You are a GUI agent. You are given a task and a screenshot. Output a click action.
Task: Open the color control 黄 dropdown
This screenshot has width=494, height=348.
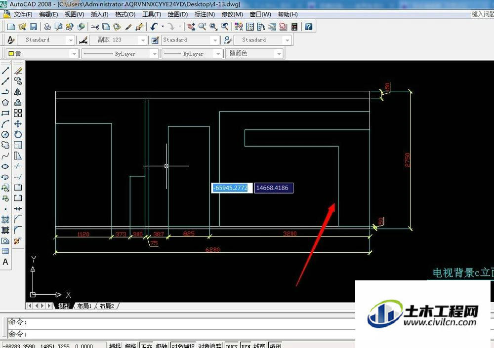pos(74,54)
